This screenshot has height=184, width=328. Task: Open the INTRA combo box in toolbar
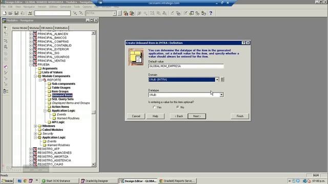(x=114, y=13)
